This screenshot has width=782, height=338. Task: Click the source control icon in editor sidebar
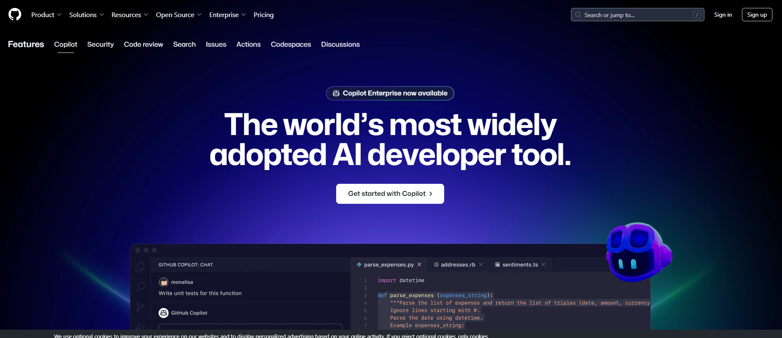point(140,308)
